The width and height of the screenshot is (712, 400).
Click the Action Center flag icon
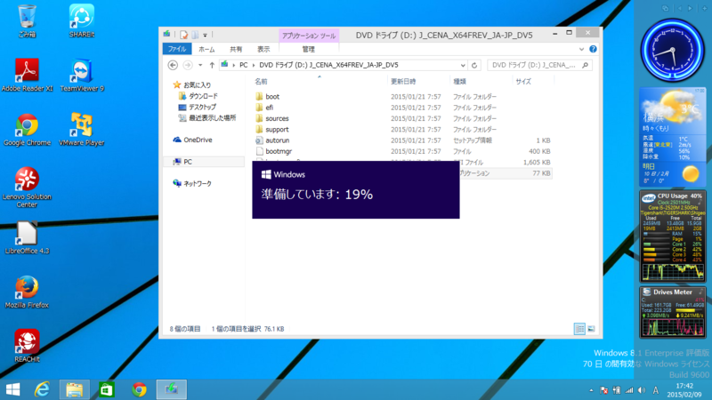click(x=603, y=390)
